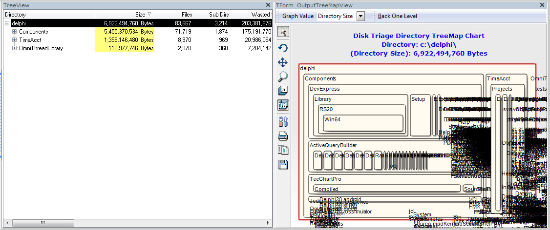The image size is (550, 230).
Task: Click size value 5,455,370,534 Bytes
Action: coord(129,32)
